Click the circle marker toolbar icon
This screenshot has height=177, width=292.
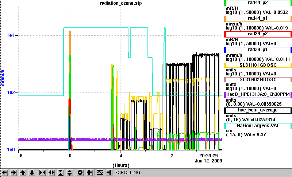(80, 173)
